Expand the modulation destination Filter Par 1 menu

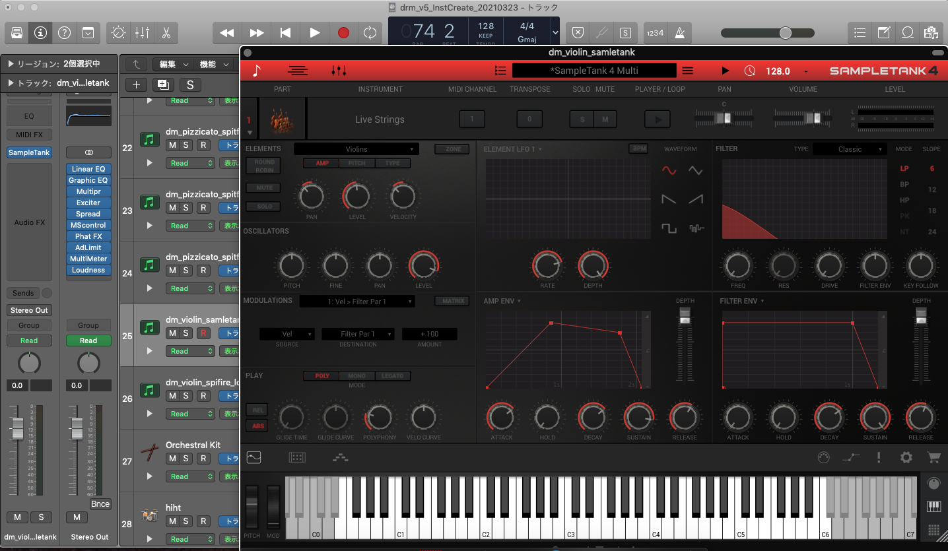point(358,334)
